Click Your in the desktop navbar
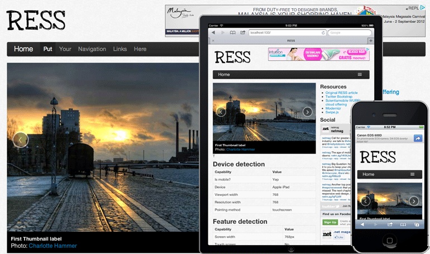 click(x=65, y=49)
